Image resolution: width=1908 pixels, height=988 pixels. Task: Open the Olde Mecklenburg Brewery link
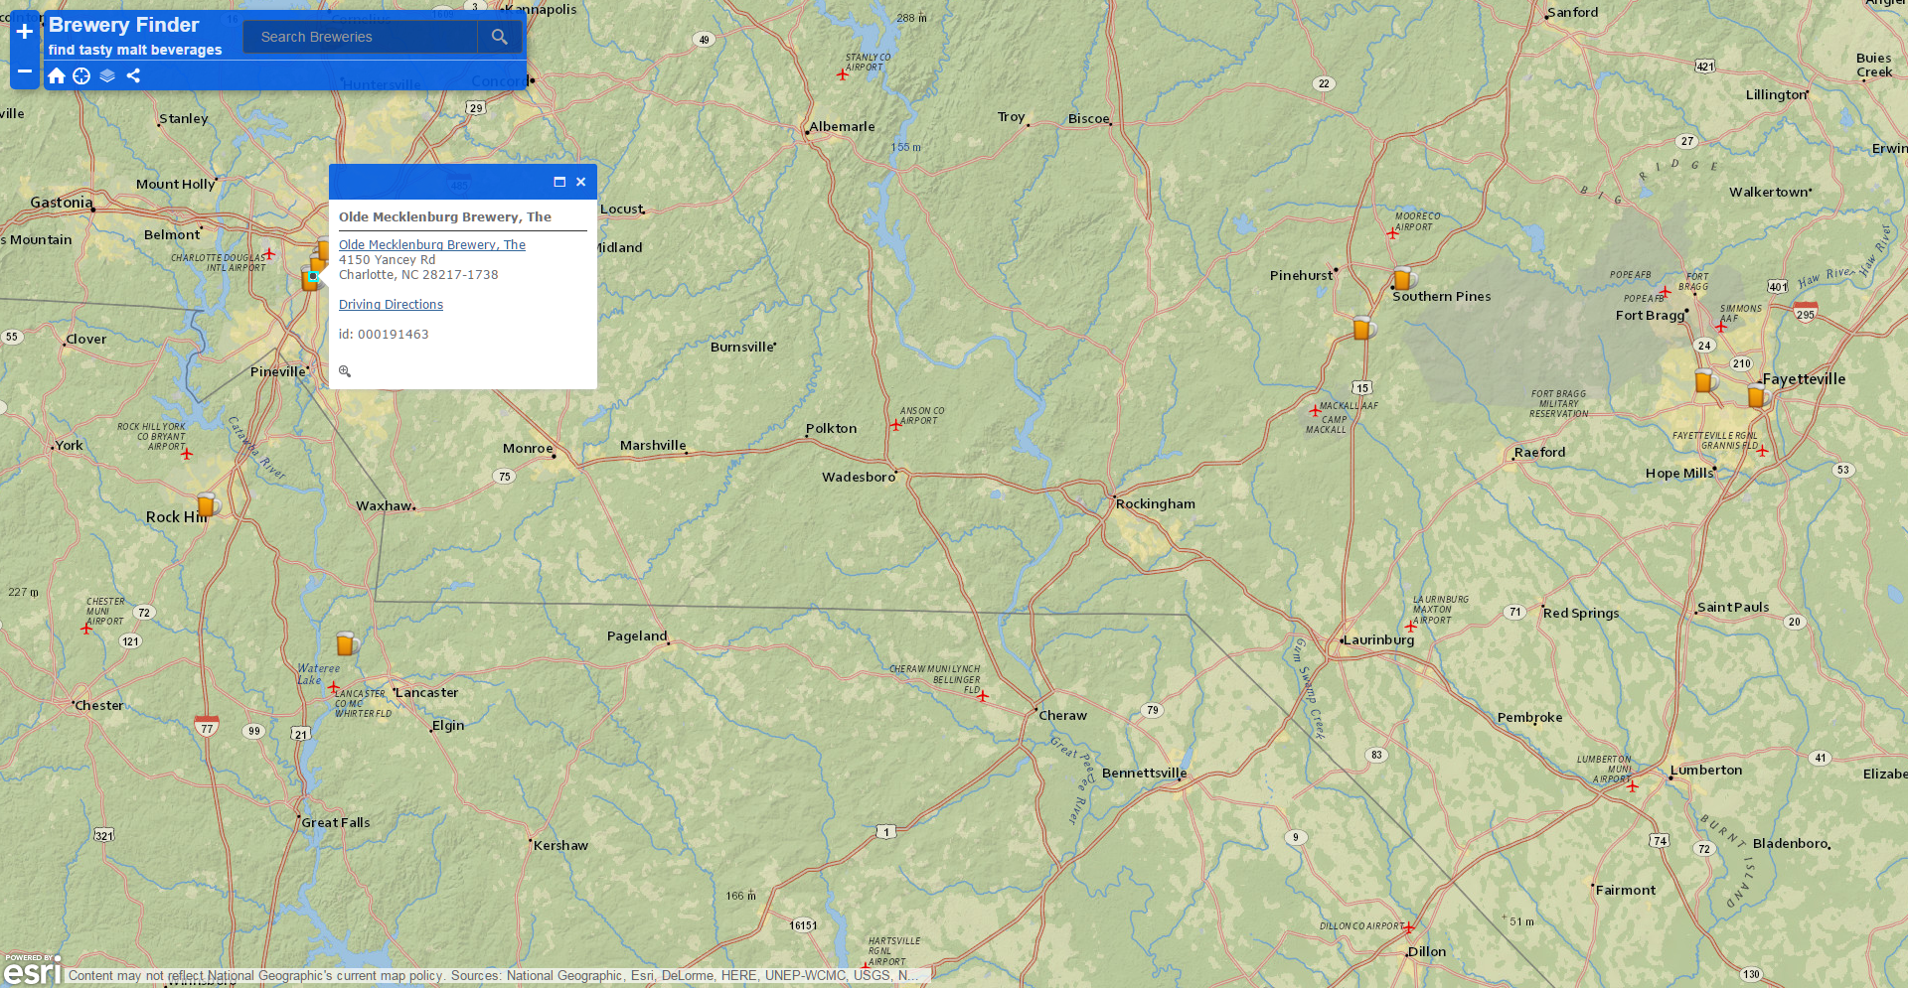pos(432,245)
